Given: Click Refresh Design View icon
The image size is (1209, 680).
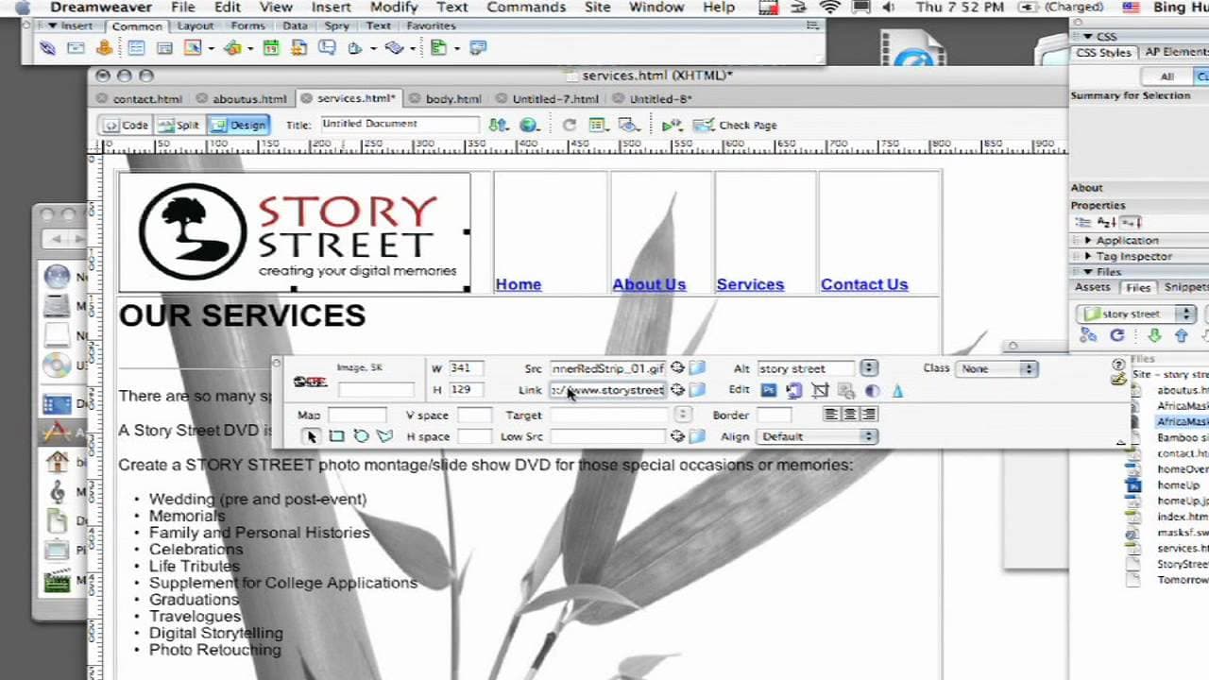Looking at the screenshot, I should coord(569,125).
